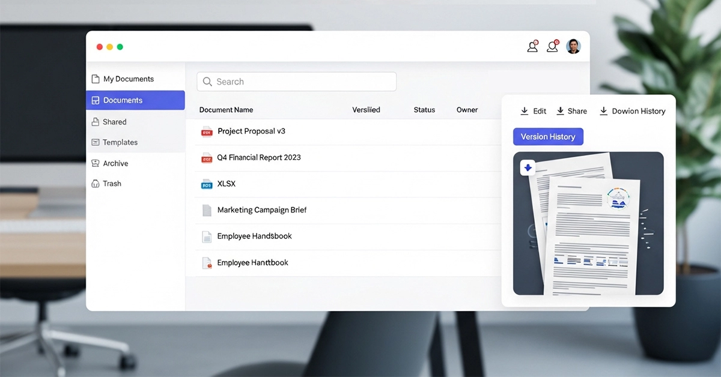Click the blue bookmark badge on the preview
This screenshot has width=721, height=377.
tap(528, 167)
